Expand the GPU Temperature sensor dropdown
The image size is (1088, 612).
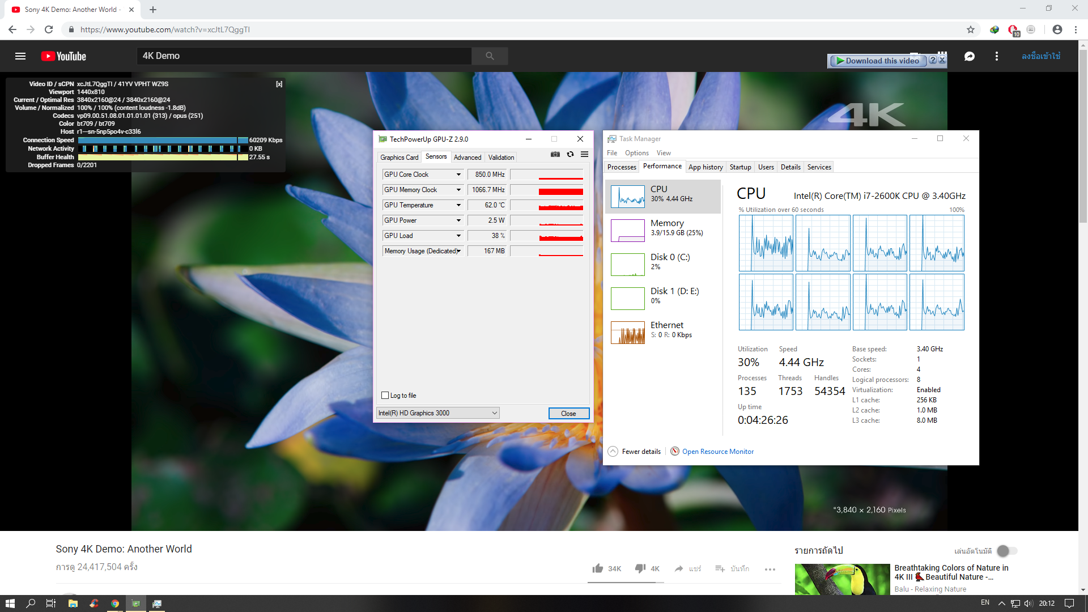click(x=458, y=205)
